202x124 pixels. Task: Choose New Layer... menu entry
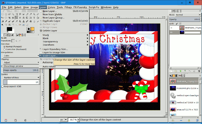(64, 11)
